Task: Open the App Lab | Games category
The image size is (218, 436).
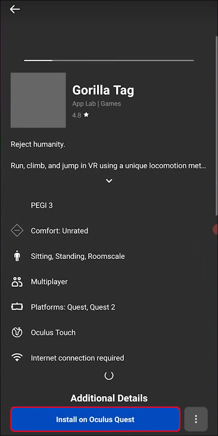Action: tap(96, 104)
